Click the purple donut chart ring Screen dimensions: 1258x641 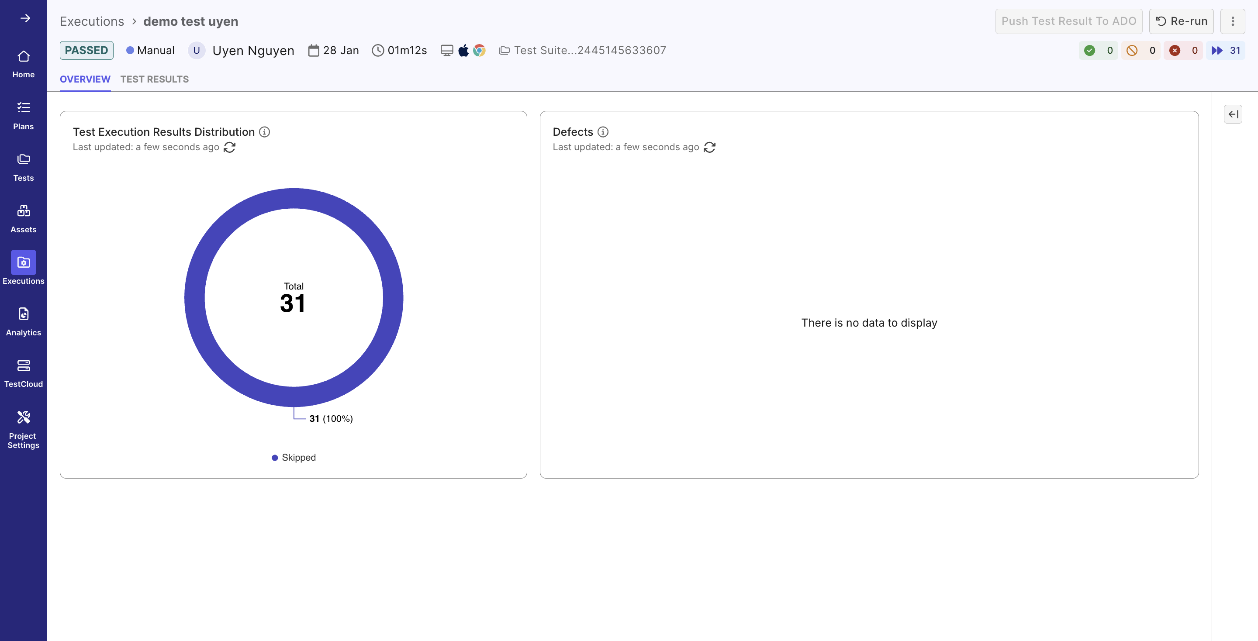[x=293, y=201]
